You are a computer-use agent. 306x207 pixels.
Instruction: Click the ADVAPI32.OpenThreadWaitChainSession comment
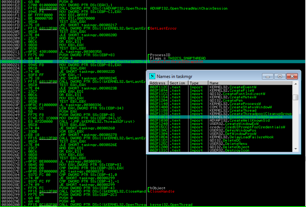[189, 8]
